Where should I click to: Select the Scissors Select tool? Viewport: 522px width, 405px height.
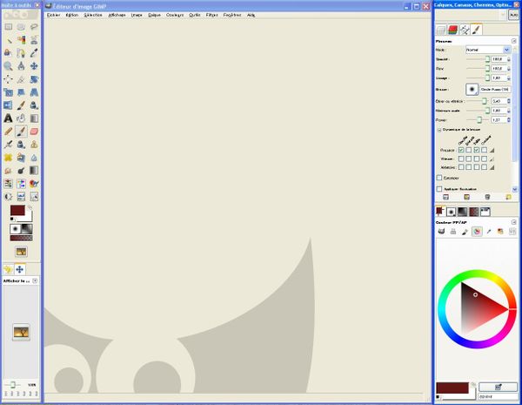(34, 40)
